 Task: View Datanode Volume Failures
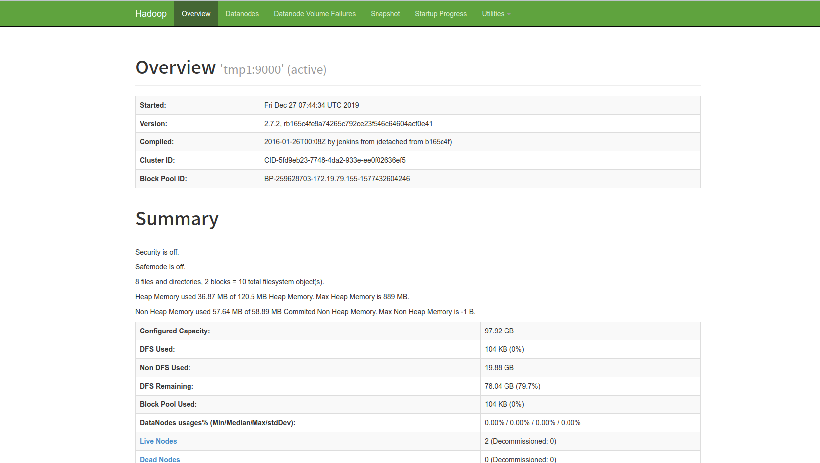[x=315, y=13]
